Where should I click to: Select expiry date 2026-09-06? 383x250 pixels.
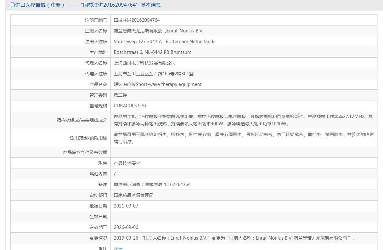pos(126,227)
